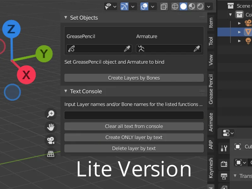
Task: Select the GreasePencil eyedropper picker
Action: tap(128, 49)
